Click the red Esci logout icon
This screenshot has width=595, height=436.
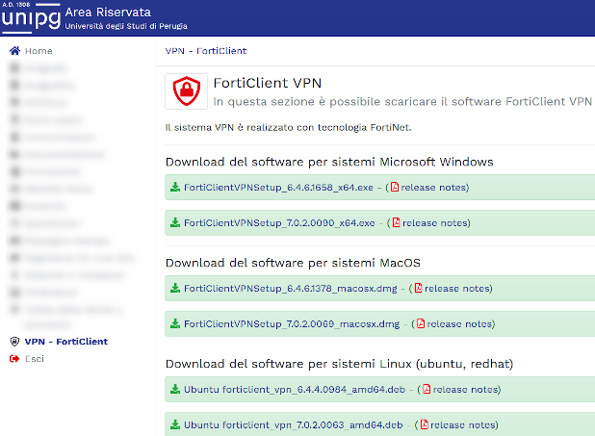pyautogui.click(x=14, y=359)
